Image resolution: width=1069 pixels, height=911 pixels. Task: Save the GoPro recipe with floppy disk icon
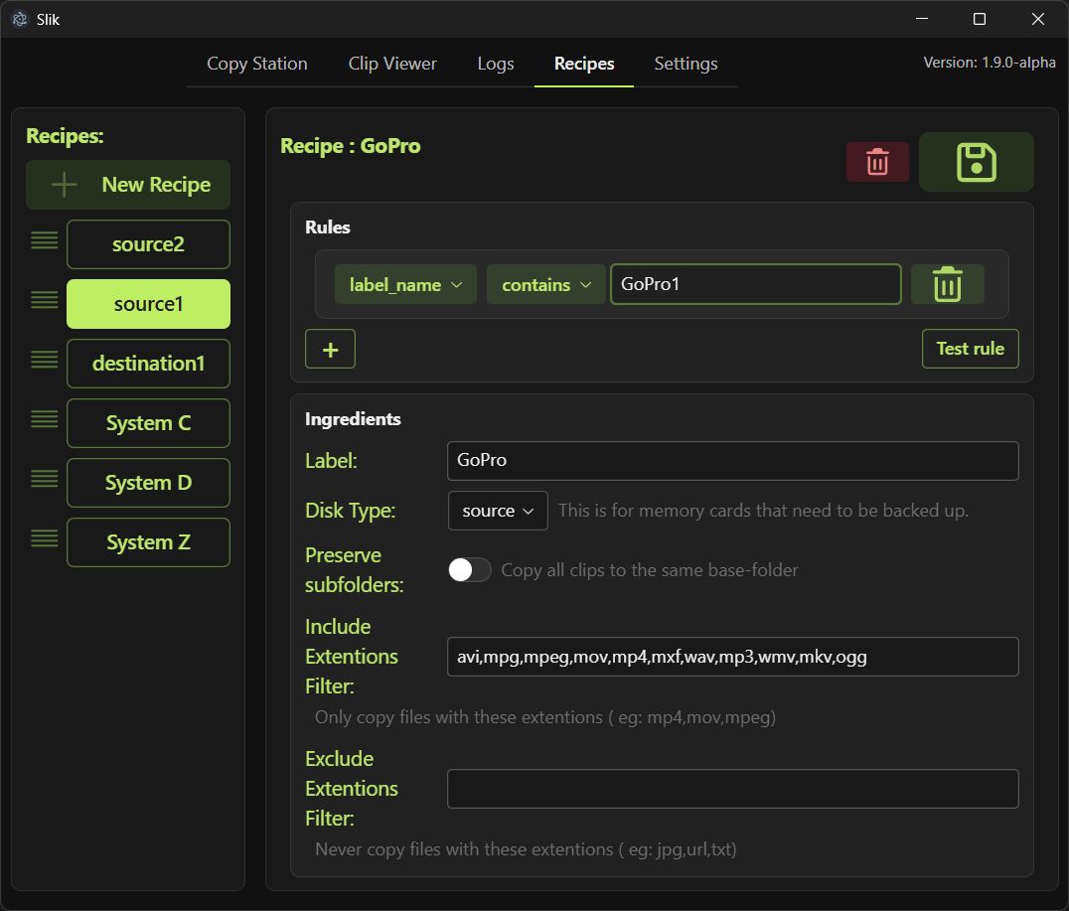976,162
